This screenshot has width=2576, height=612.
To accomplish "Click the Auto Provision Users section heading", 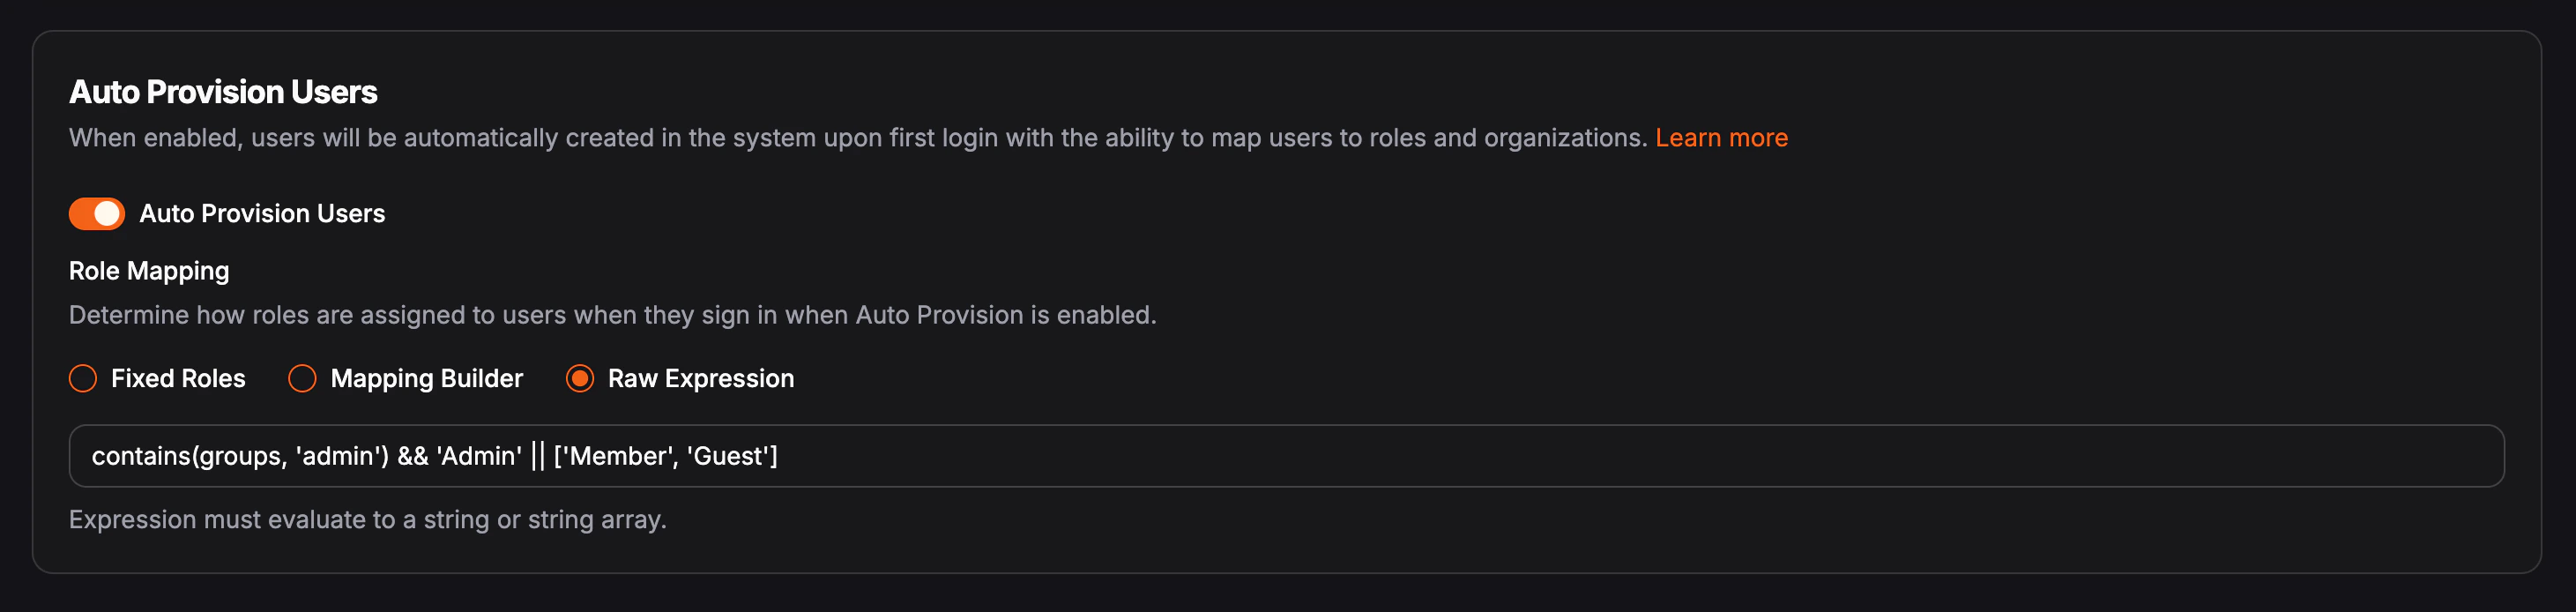I will pos(223,92).
